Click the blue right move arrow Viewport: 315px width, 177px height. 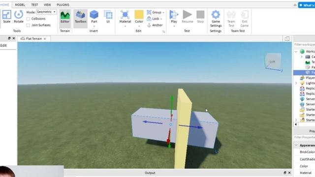191,127
